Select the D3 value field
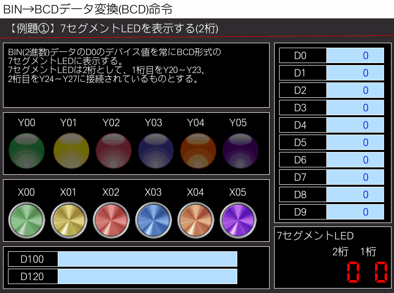 [355, 108]
